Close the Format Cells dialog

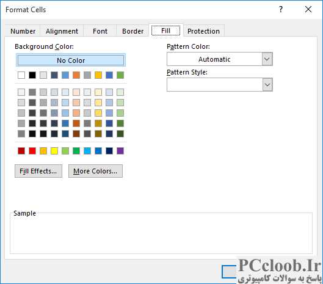[x=308, y=9]
